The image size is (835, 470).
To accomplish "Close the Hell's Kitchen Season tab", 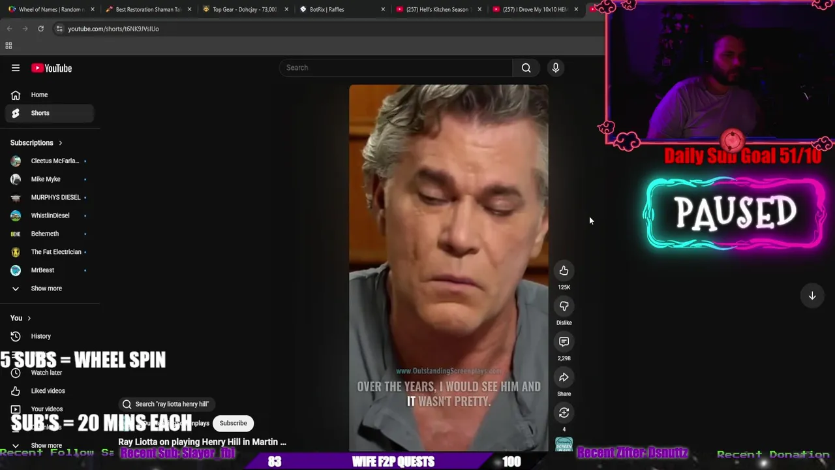I will (x=479, y=9).
